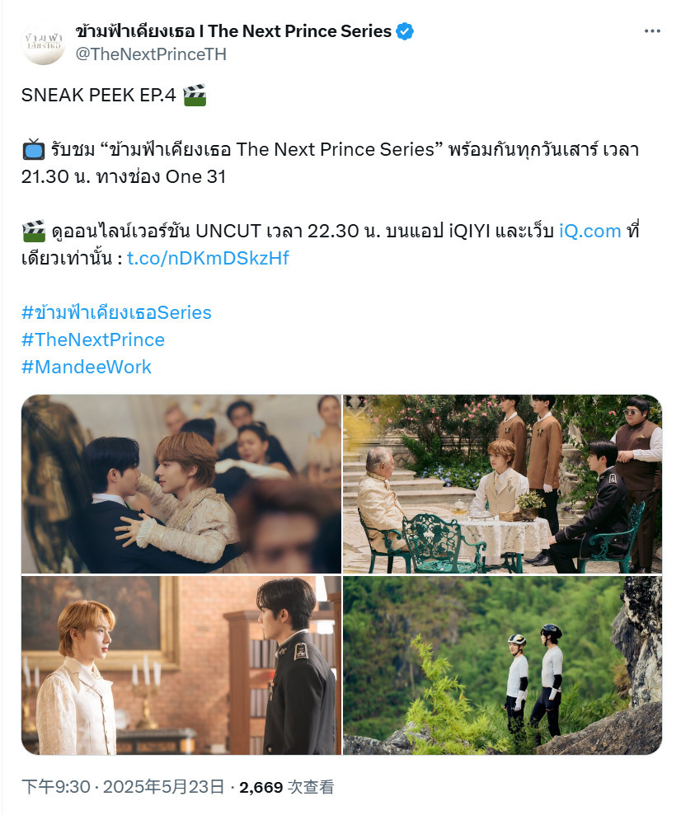Click the @TheNextPrinceTH handle

151,54
